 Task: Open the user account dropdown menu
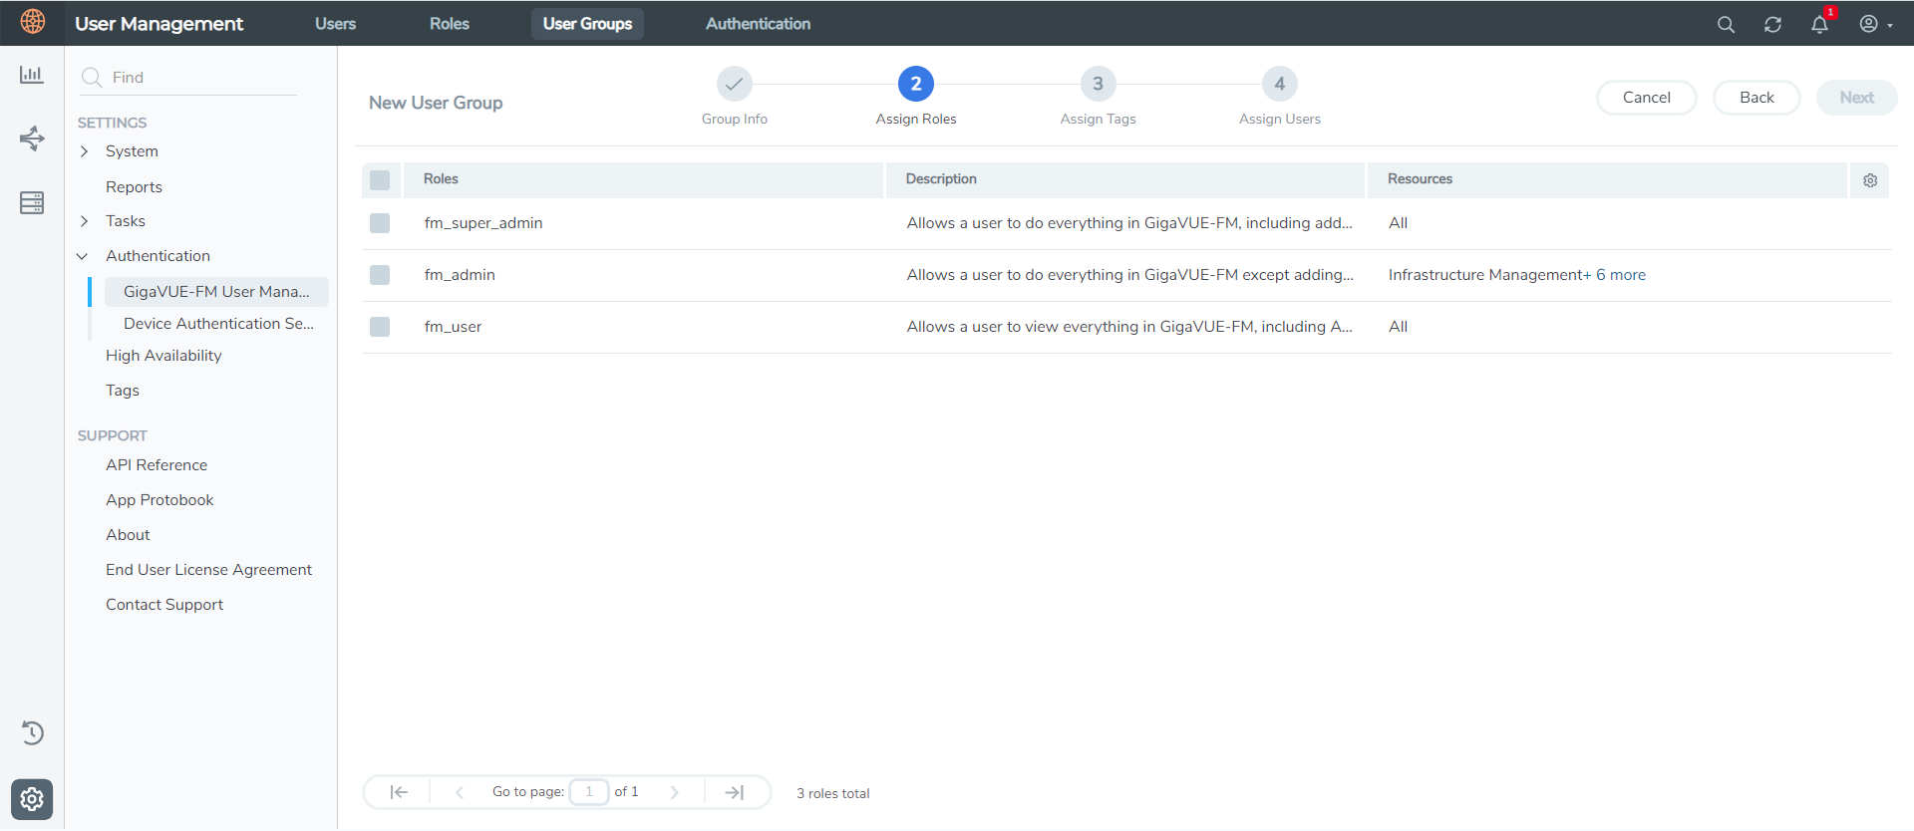tap(1875, 24)
